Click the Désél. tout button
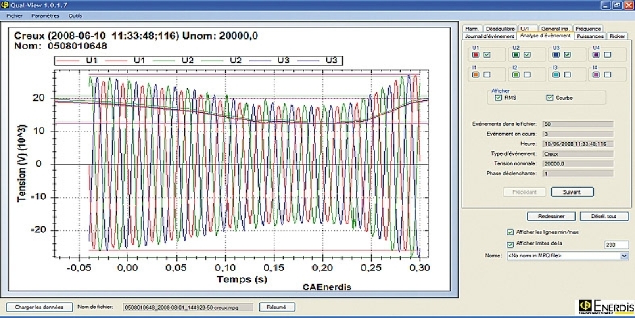 coord(604,216)
